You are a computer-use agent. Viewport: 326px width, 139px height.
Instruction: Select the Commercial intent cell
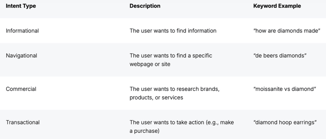21,89
